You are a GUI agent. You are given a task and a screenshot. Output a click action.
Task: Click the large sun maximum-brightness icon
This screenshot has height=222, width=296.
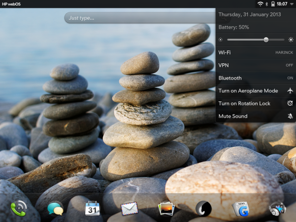pos(290,40)
